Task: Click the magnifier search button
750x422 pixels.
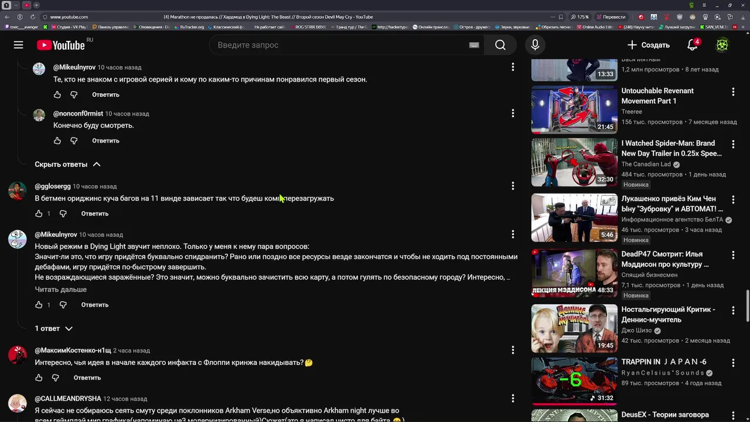Action: (500, 45)
